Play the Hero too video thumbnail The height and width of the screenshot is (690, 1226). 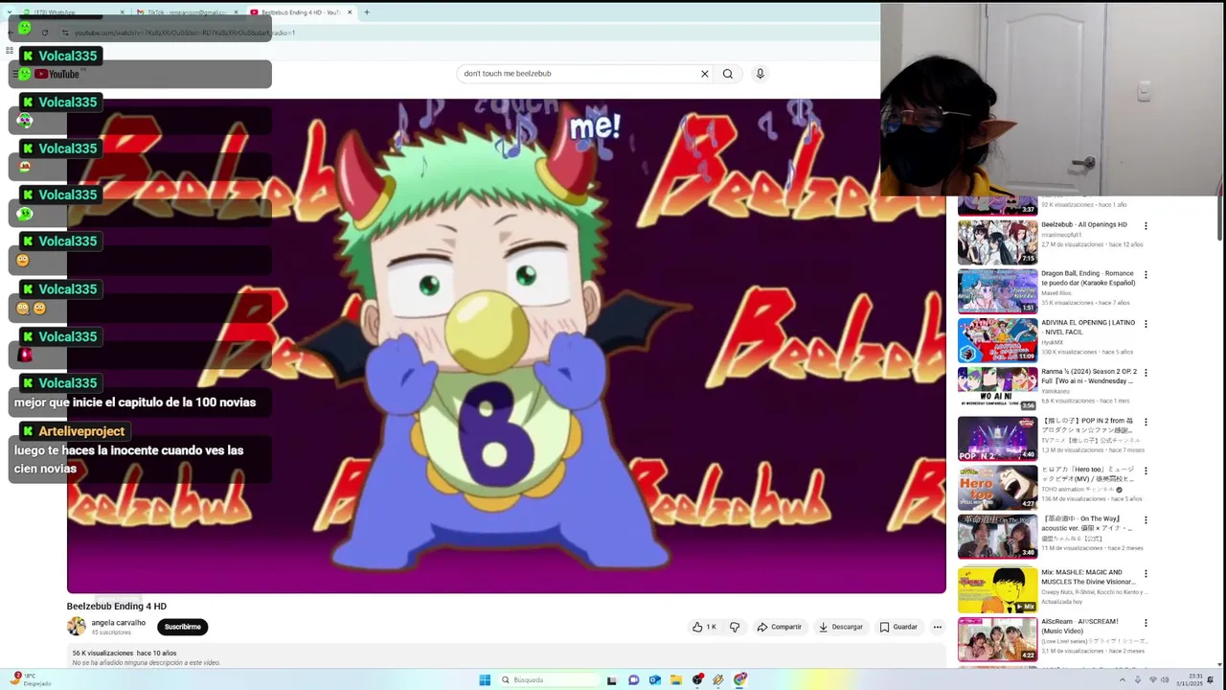[997, 487]
